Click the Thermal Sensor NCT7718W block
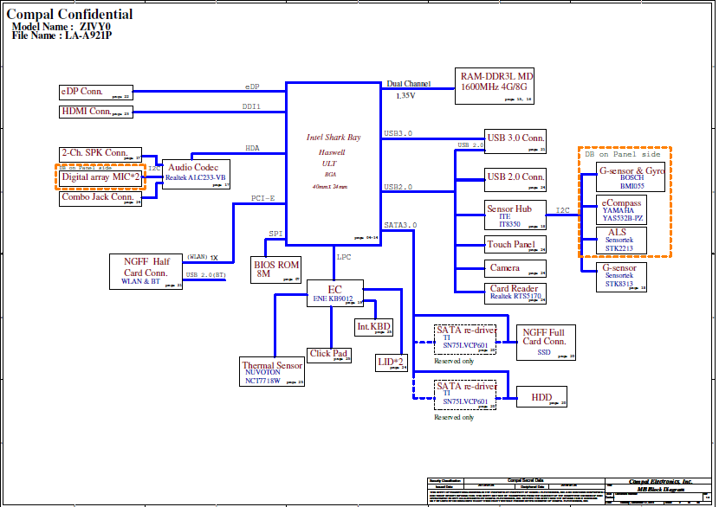 pyautogui.click(x=273, y=371)
